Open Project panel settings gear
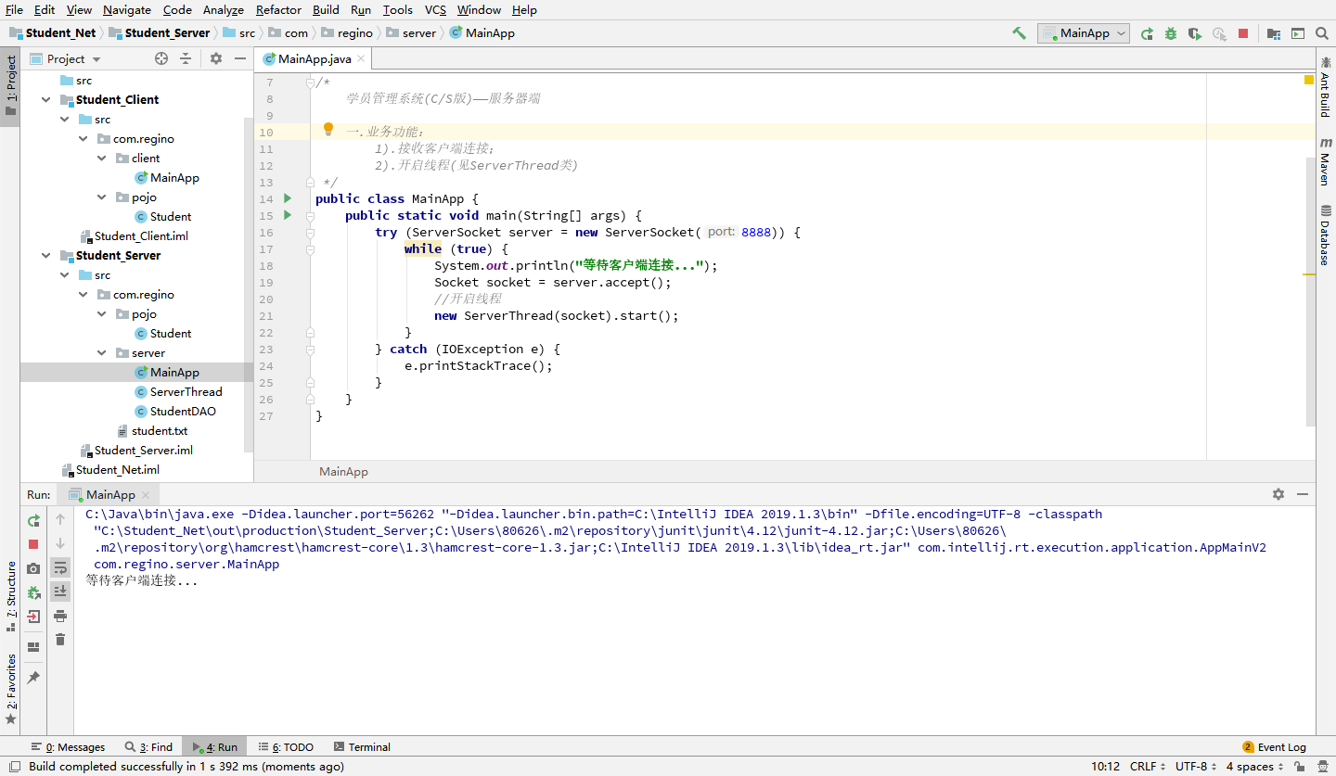 pyautogui.click(x=216, y=58)
